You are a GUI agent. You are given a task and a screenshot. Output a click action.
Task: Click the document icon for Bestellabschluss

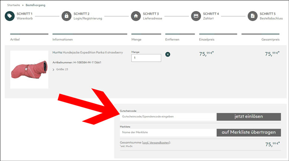(x=253, y=16)
